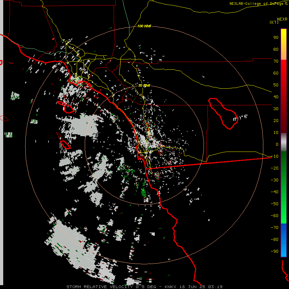Click the 100 NMI range ring label
The width and height of the screenshot is (289, 289).
coord(144,26)
